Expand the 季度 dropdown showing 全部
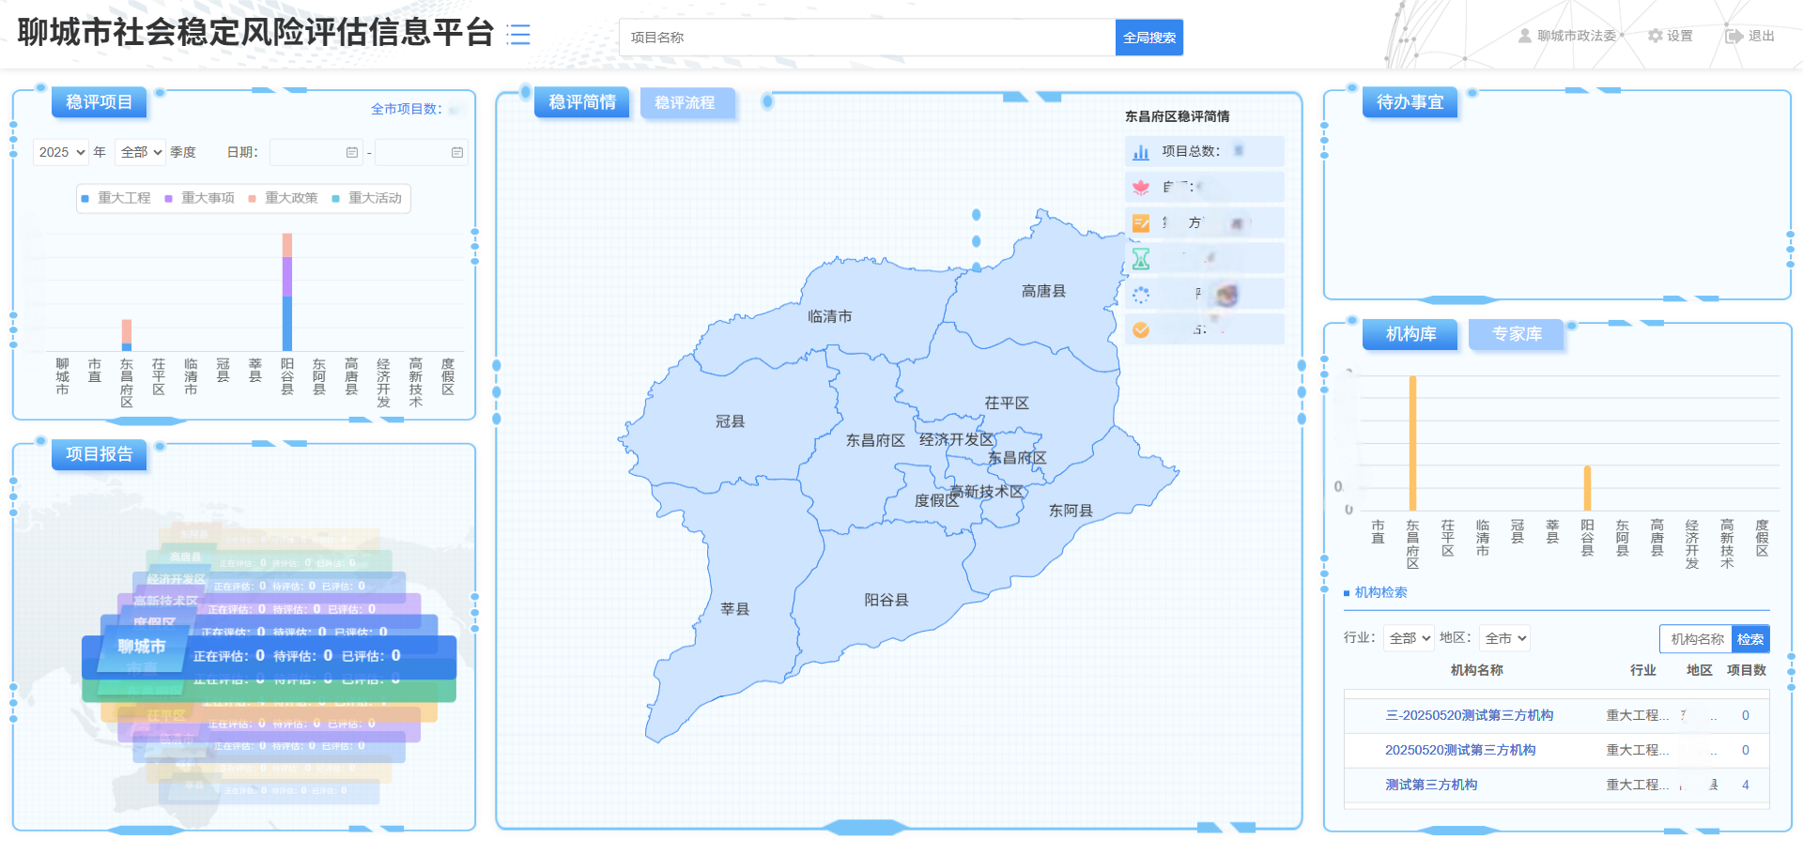The width and height of the screenshot is (1803, 855). click(x=139, y=151)
